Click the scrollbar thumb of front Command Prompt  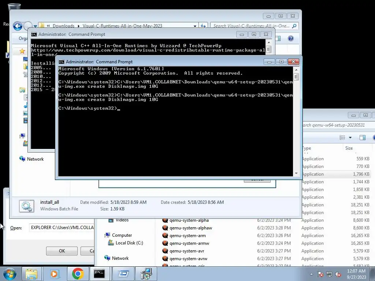click(296, 77)
